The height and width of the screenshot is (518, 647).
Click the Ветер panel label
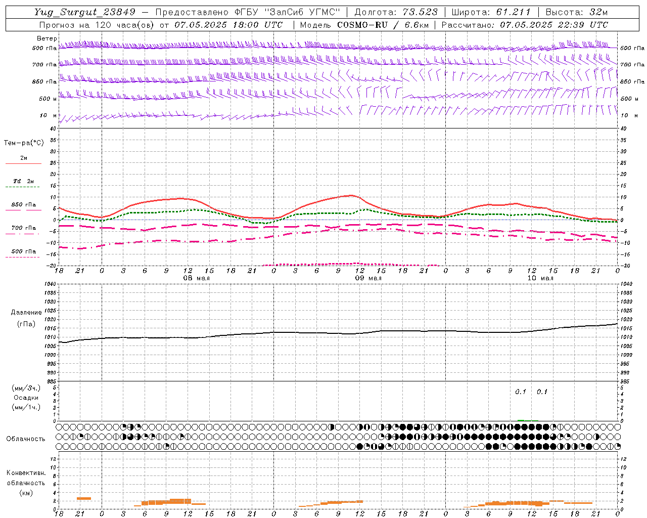pos(47,38)
